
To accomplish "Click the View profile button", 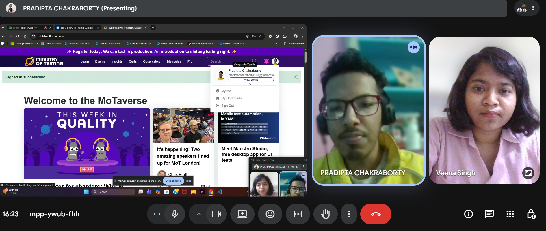I will (x=251, y=80).
